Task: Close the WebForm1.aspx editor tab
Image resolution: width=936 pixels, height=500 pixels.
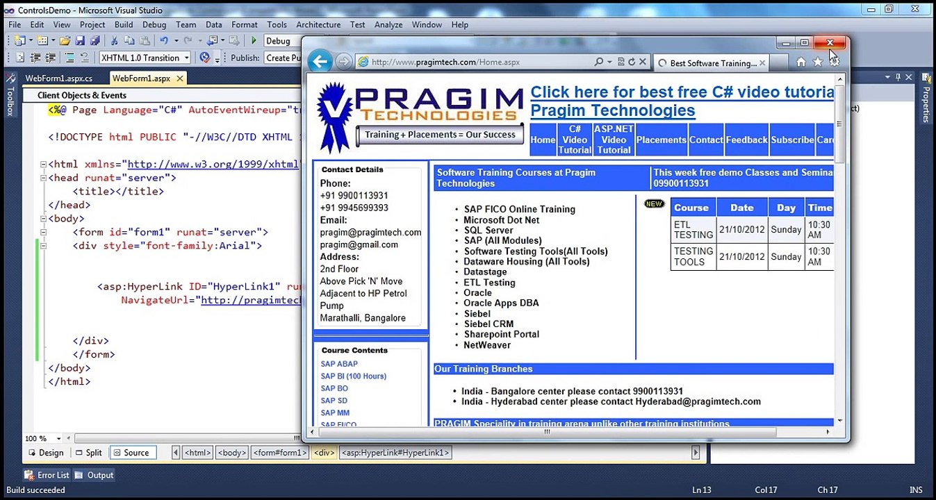Action: pyautogui.click(x=179, y=78)
